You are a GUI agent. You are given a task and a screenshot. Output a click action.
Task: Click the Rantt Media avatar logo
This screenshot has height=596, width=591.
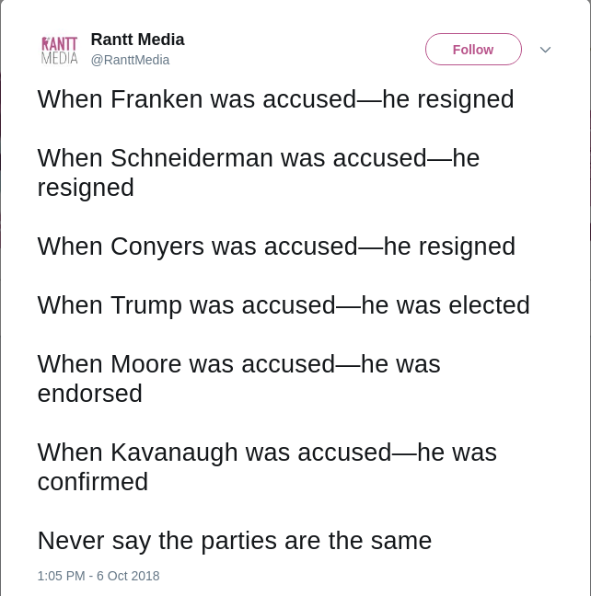(x=59, y=50)
